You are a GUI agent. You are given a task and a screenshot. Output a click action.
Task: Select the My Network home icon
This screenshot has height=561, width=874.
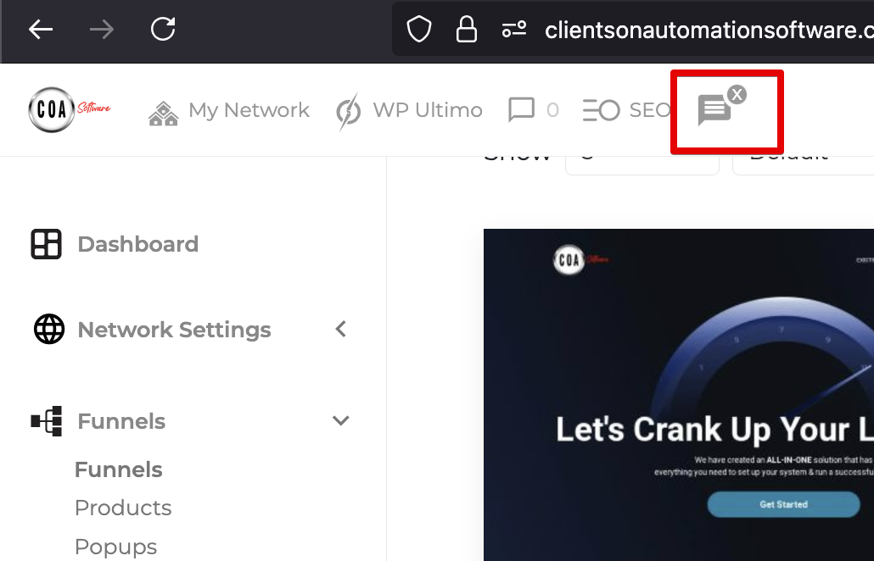click(x=164, y=109)
